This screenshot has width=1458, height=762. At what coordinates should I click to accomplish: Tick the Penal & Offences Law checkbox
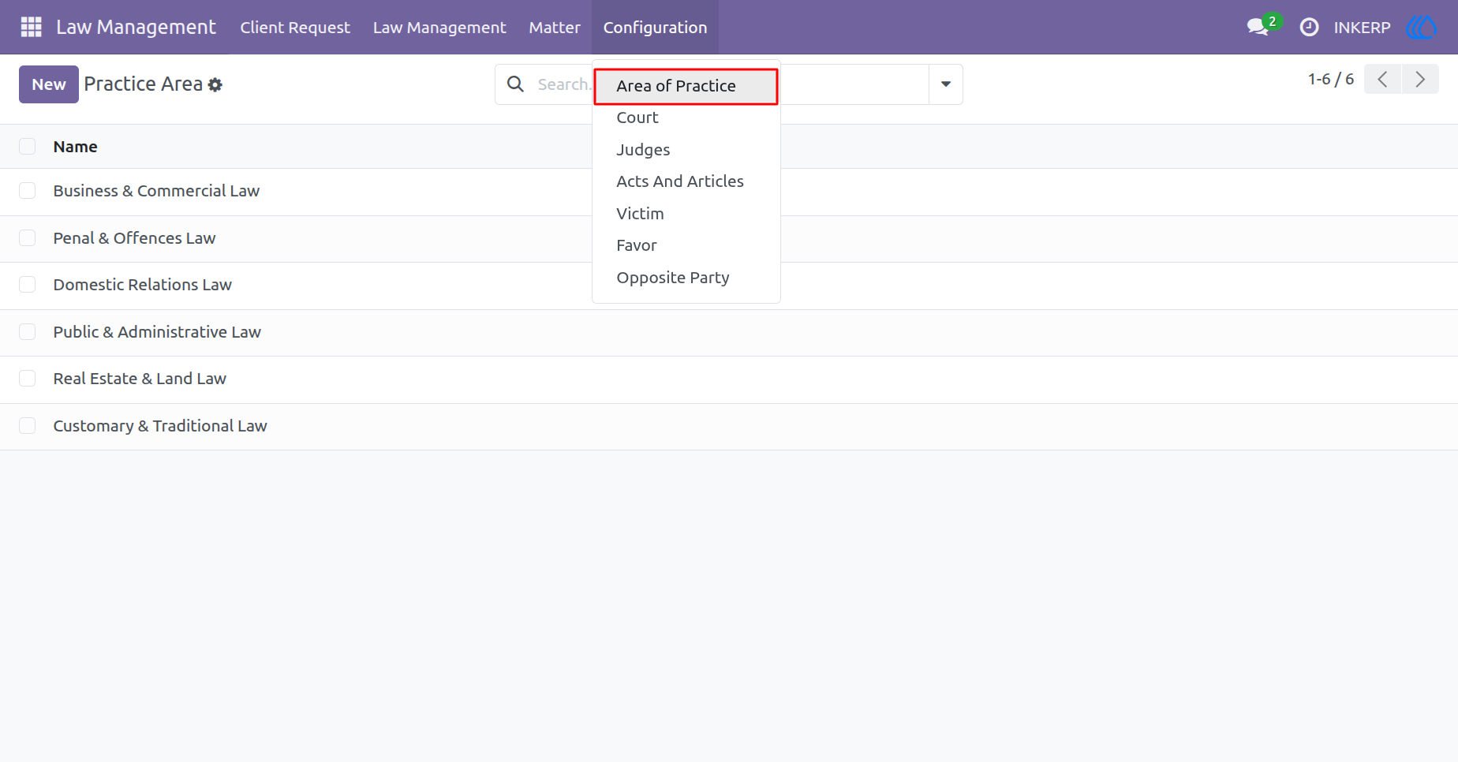[28, 238]
